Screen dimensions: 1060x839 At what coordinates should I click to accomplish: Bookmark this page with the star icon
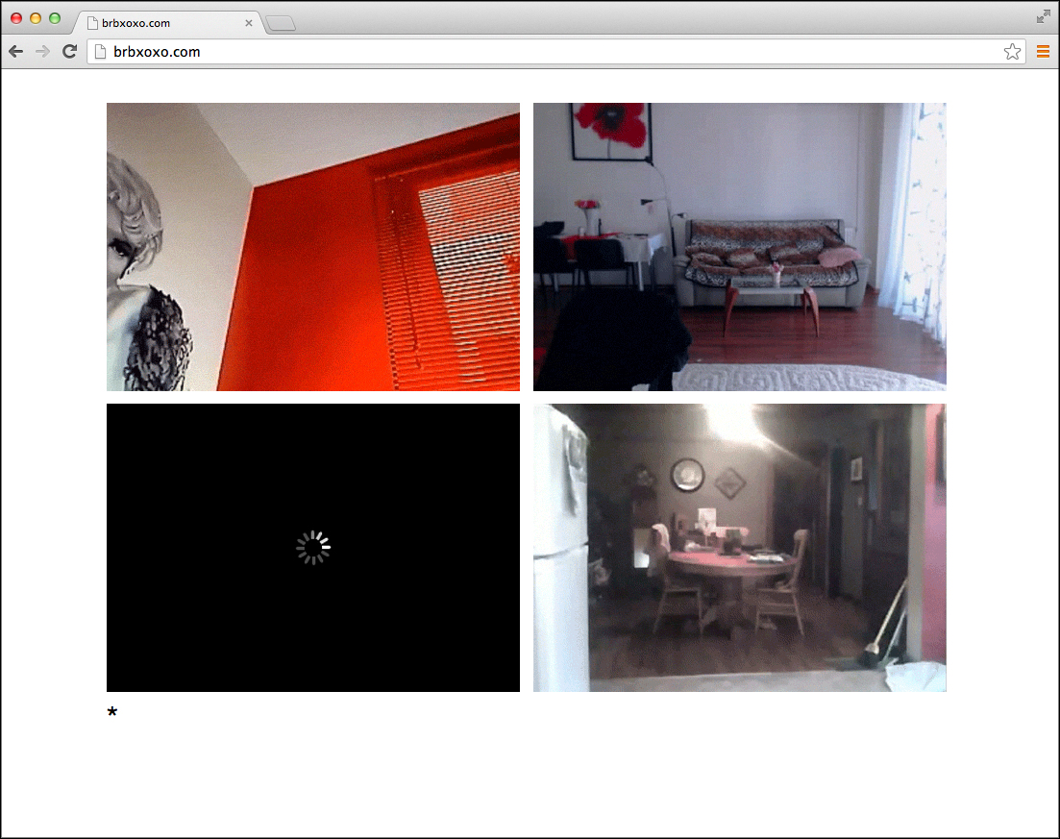coord(1012,52)
